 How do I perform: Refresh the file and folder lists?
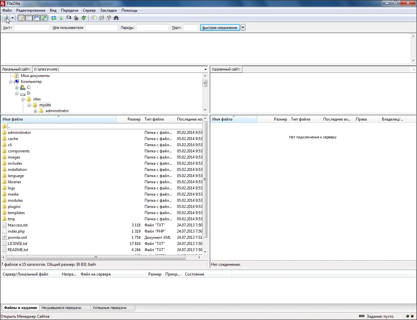point(54,18)
